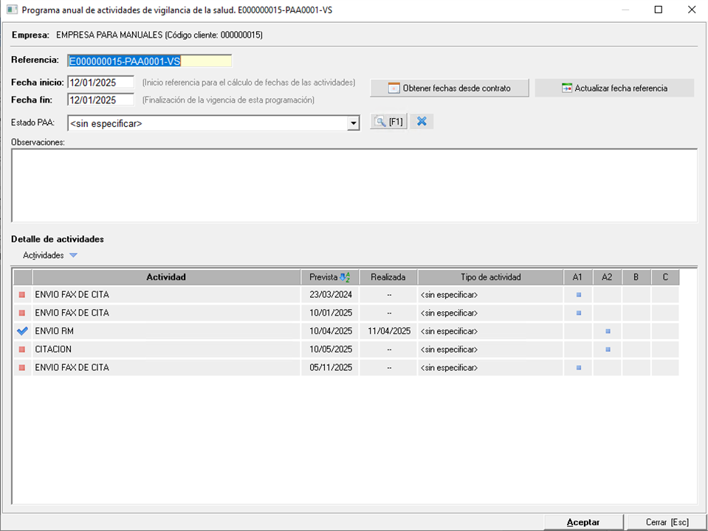This screenshot has height=531, width=708.
Task: Toggle A2 marker on ENVIO RM row
Action: coord(608,331)
